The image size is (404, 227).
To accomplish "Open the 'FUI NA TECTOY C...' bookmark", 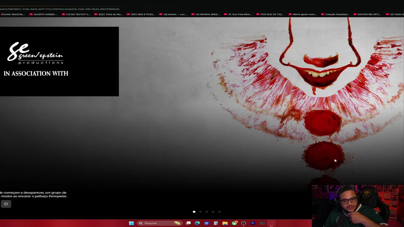I will (x=76, y=14).
